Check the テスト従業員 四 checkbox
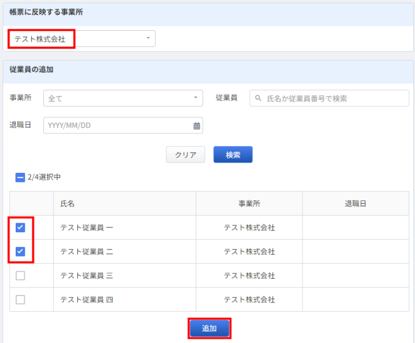415x343 pixels. tap(20, 299)
